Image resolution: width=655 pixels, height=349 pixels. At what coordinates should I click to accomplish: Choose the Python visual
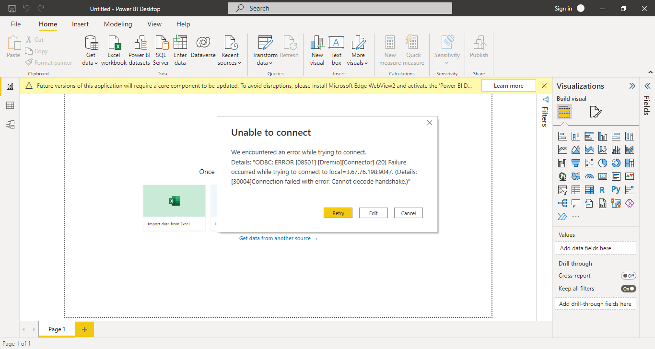[x=616, y=190]
